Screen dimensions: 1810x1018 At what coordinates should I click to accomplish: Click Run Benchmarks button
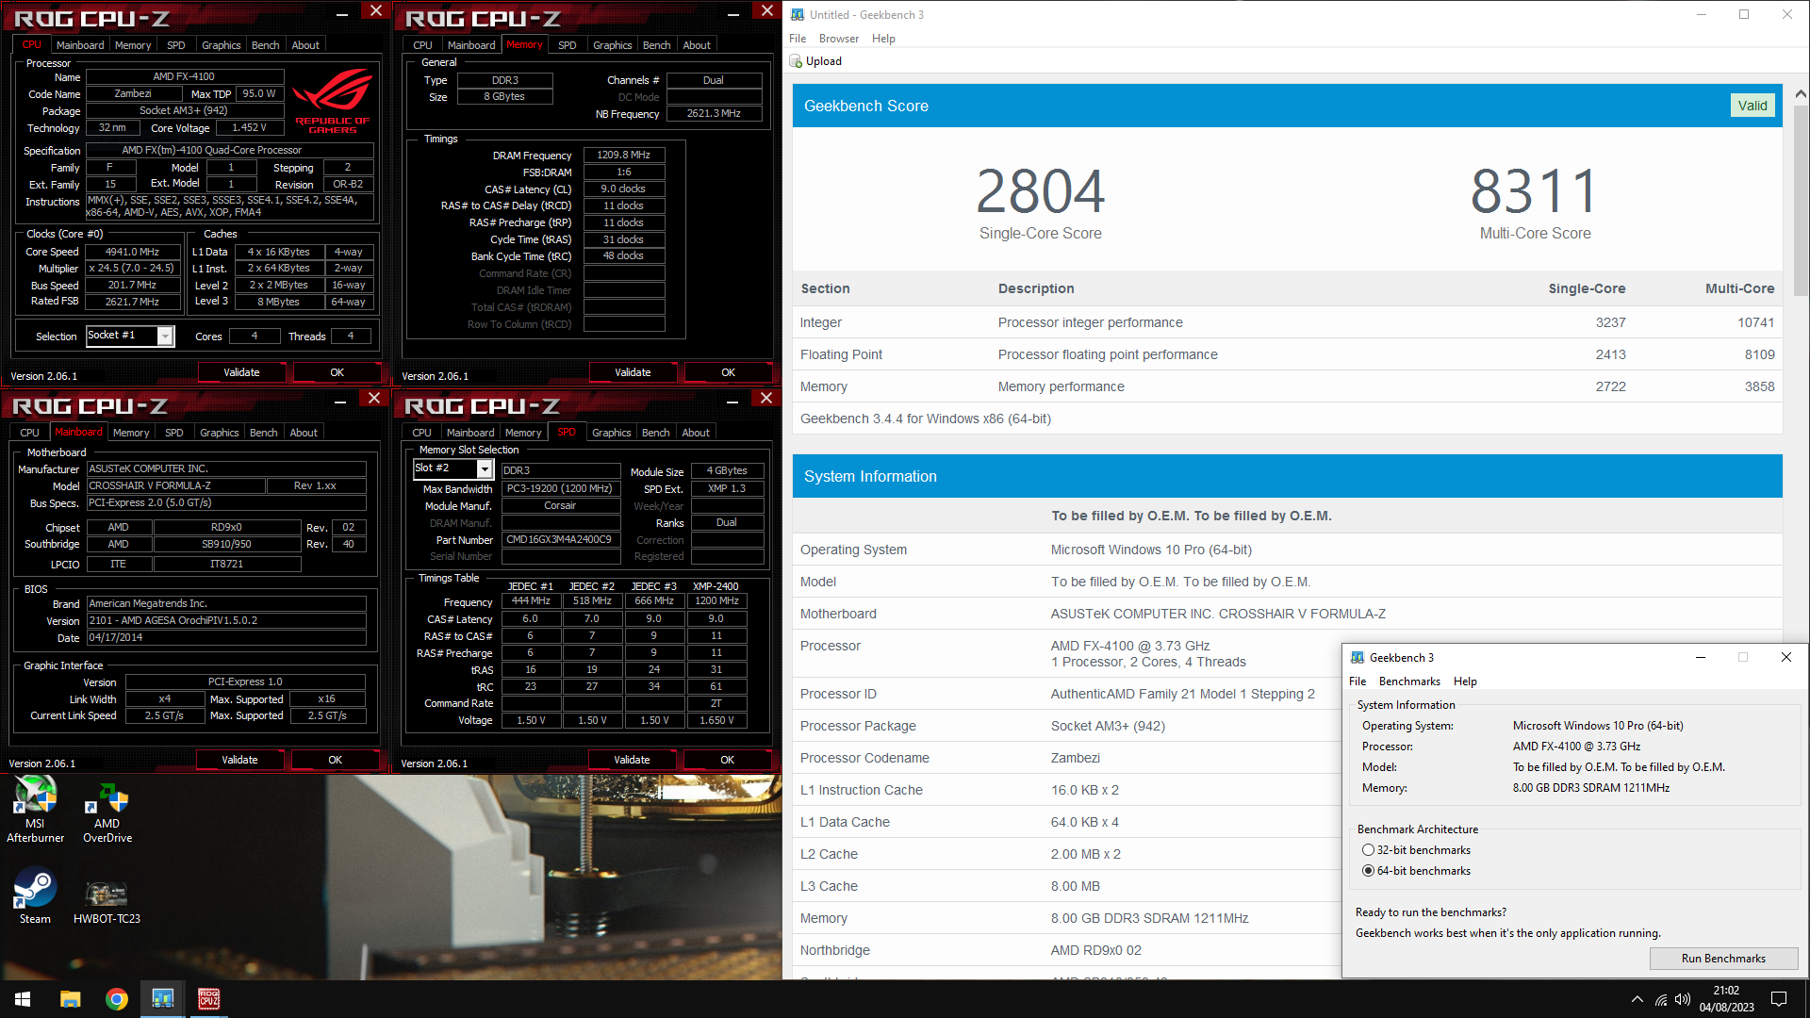1723,959
